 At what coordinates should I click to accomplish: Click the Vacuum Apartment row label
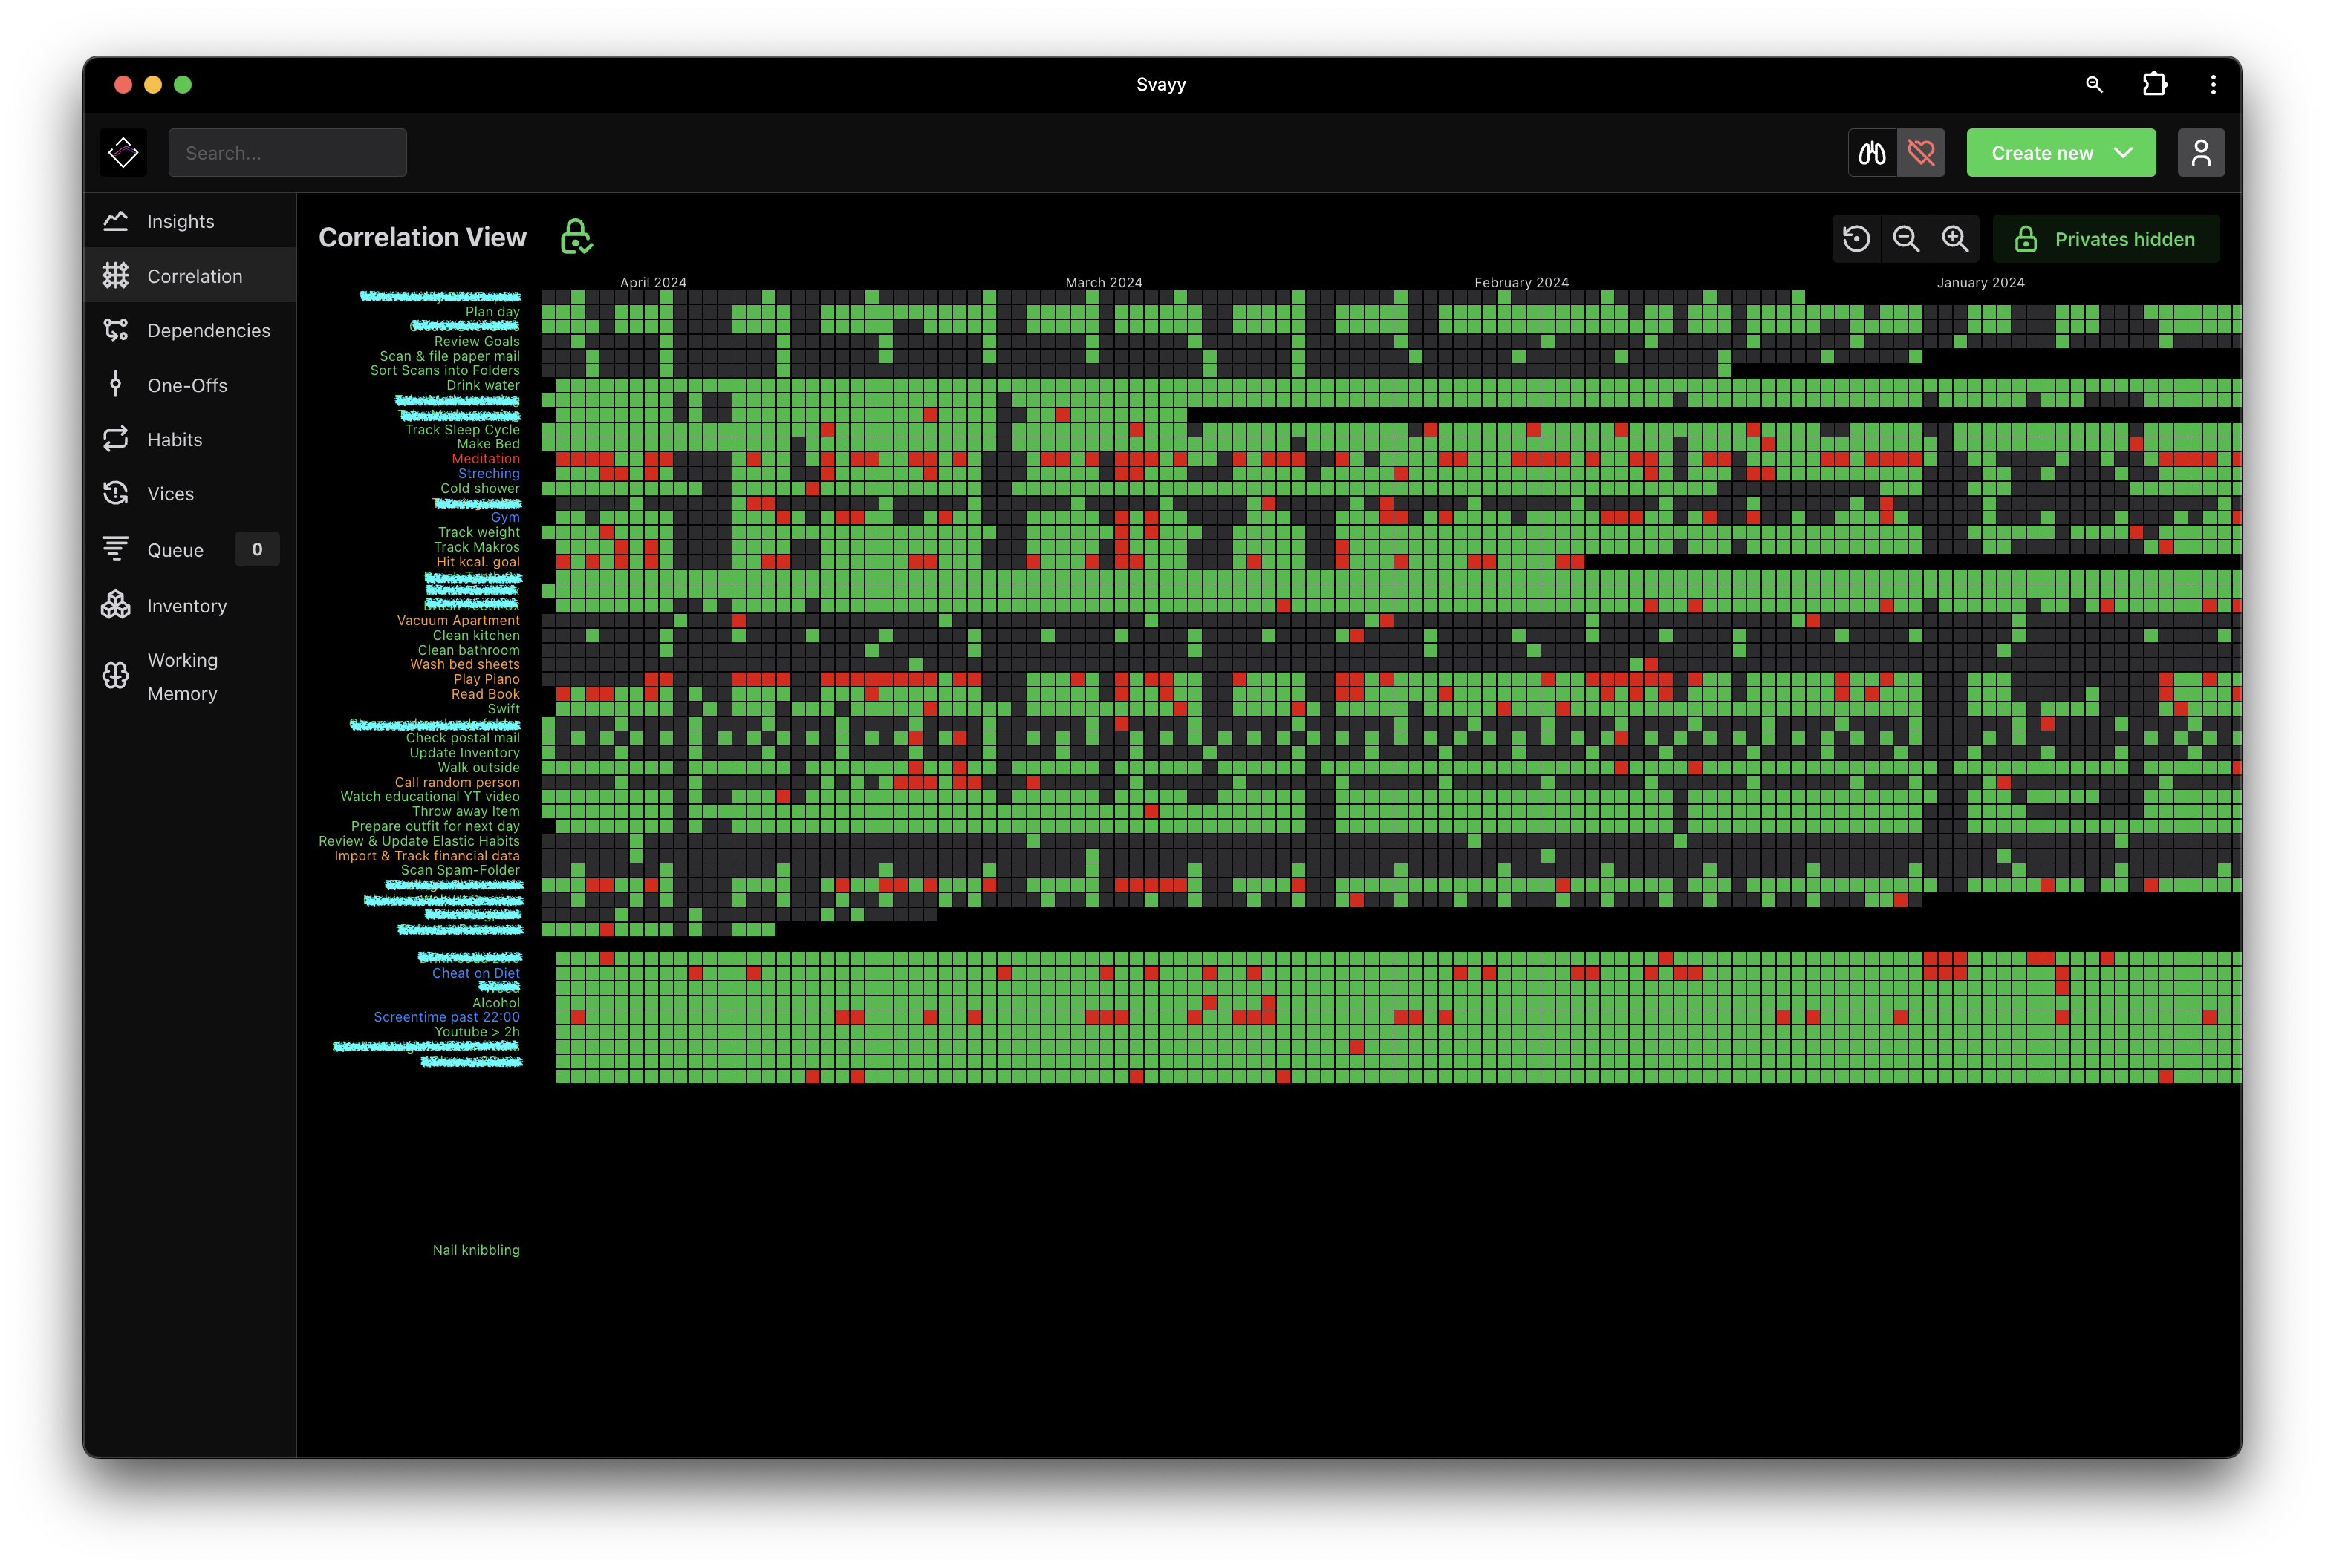pyautogui.click(x=458, y=621)
